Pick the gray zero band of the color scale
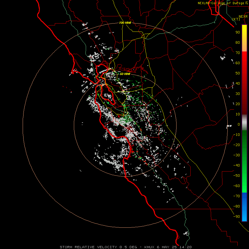Screen dimensions: 249x249 pyautogui.click(x=244, y=123)
